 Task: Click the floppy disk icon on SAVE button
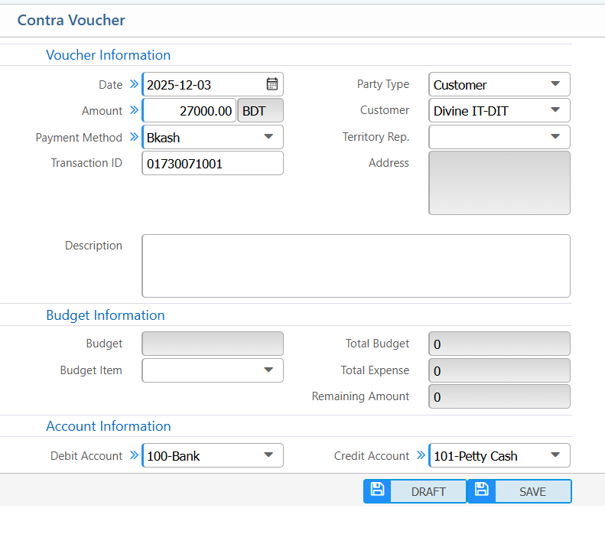pos(481,490)
